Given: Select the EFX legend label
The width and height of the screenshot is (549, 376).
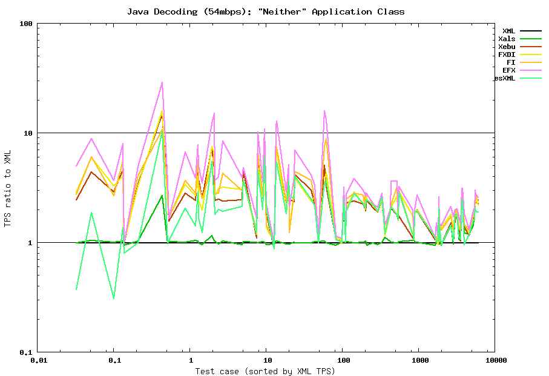Looking at the screenshot, I should 508,70.
